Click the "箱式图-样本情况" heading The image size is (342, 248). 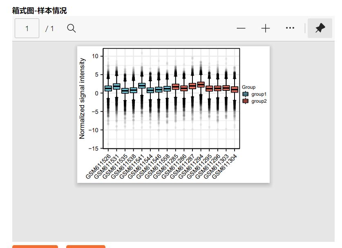[39, 10]
